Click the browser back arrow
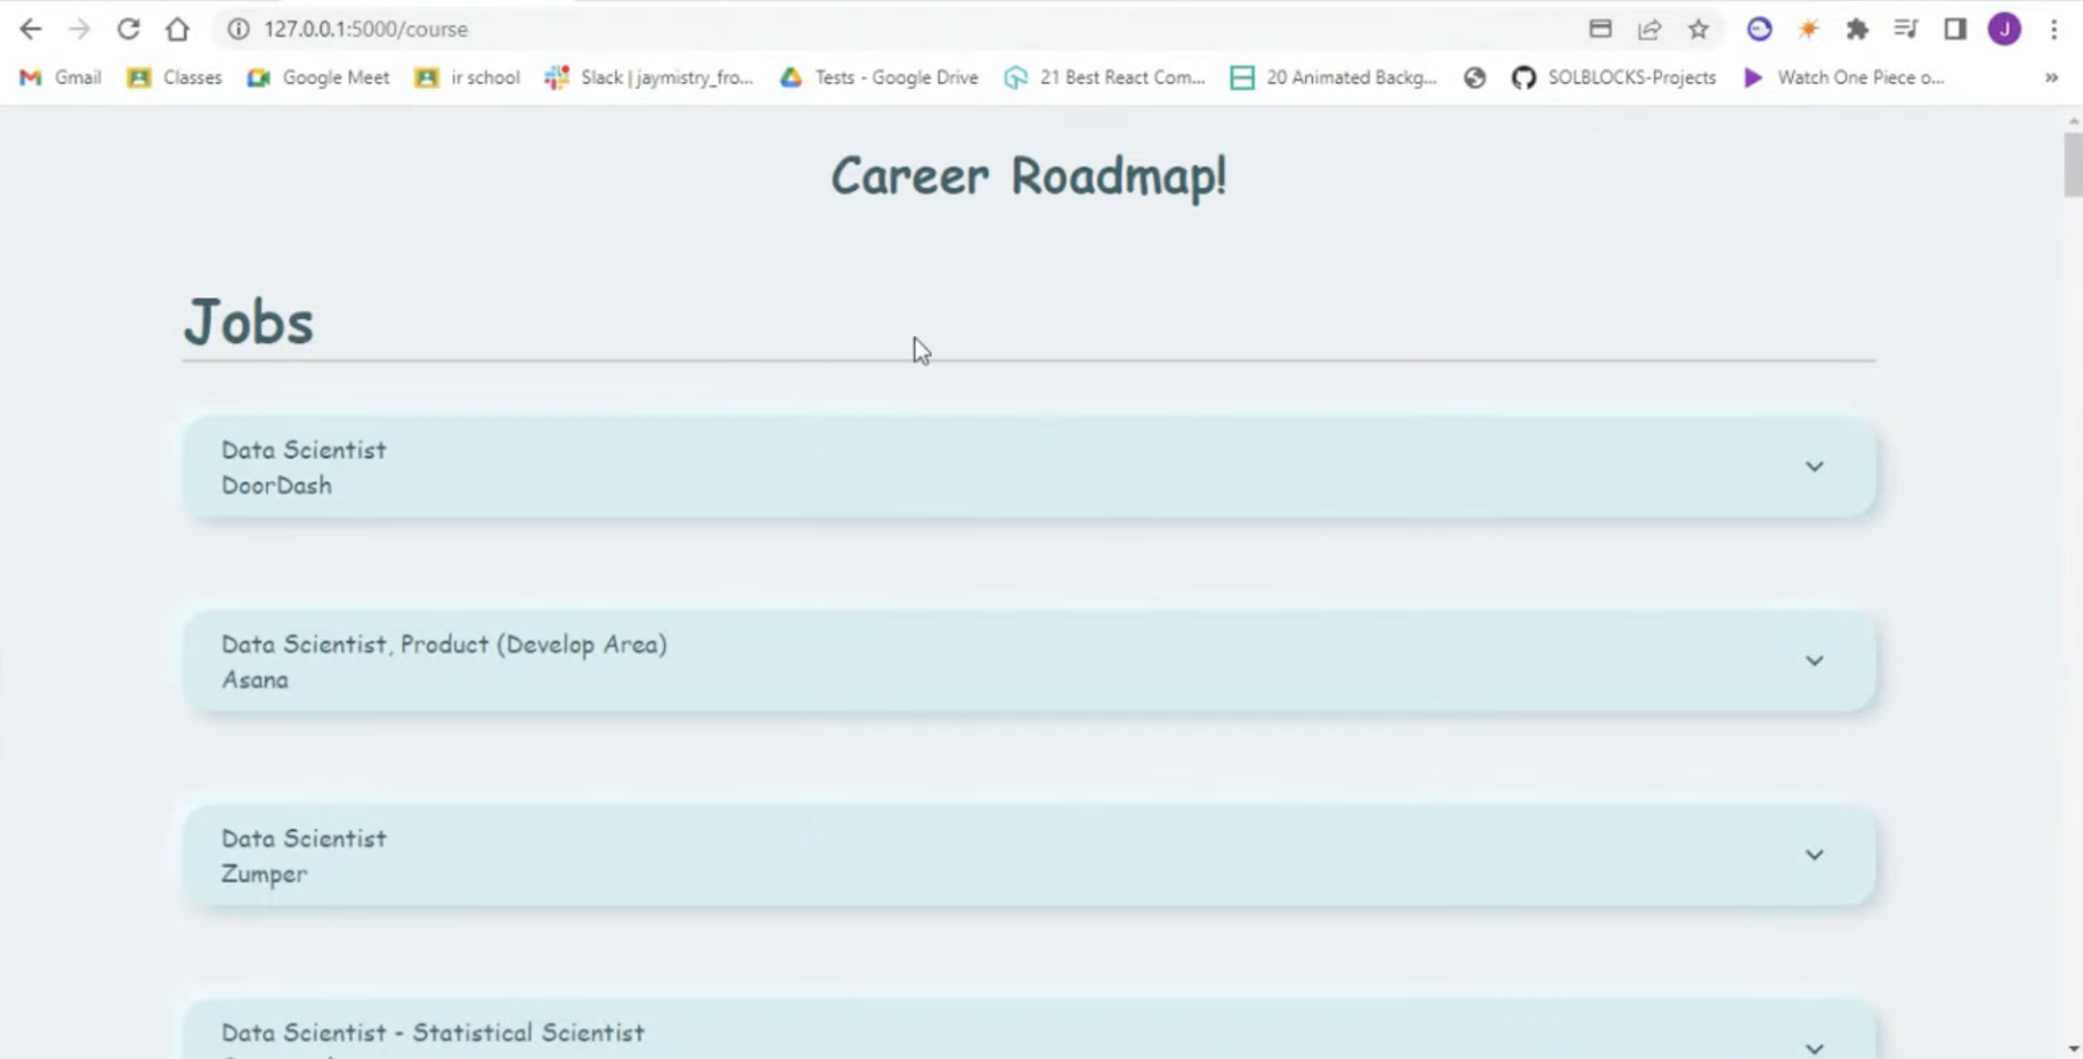Image resolution: width=2083 pixels, height=1059 pixels. (x=30, y=29)
